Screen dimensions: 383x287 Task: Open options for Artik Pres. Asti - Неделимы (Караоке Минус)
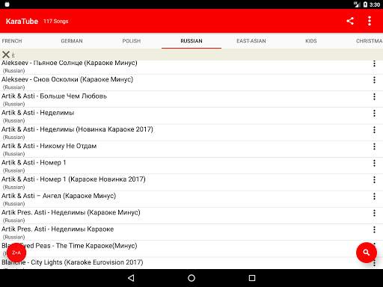[x=374, y=213]
